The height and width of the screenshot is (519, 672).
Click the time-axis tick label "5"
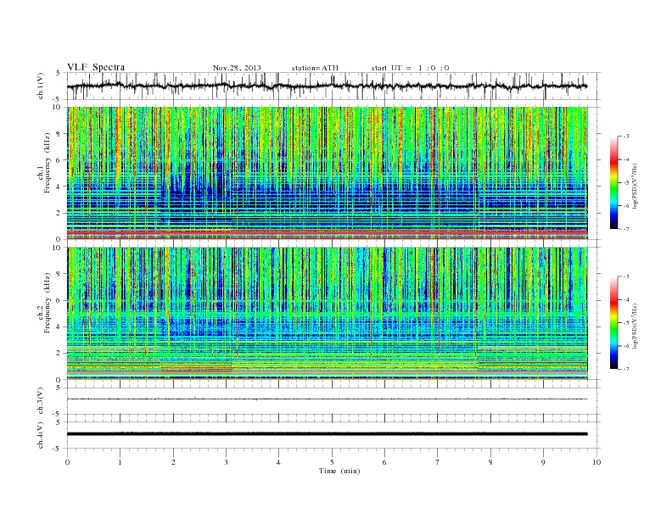pyautogui.click(x=332, y=462)
